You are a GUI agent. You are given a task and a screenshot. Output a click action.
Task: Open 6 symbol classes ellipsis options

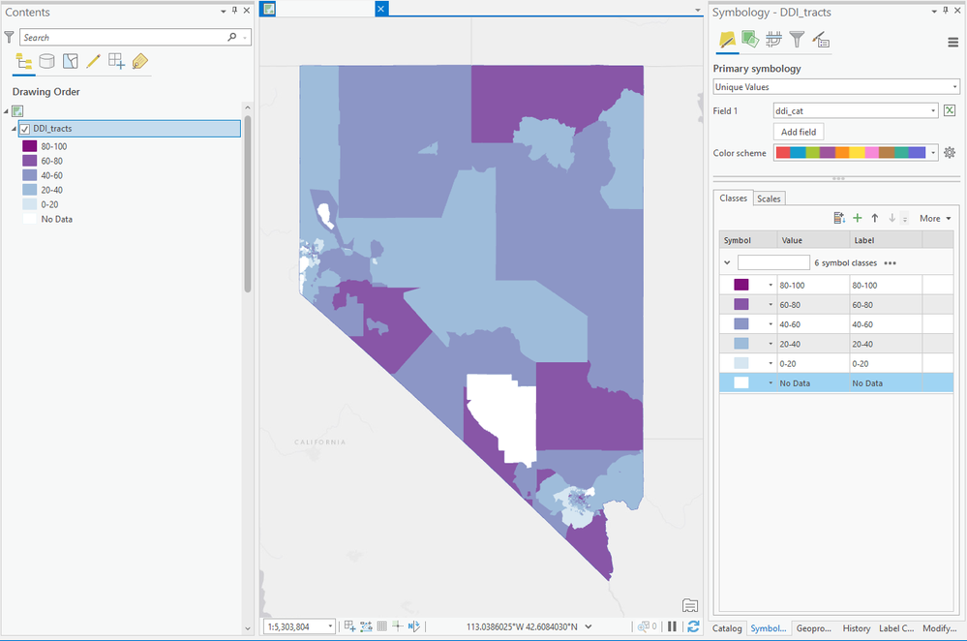[890, 262]
